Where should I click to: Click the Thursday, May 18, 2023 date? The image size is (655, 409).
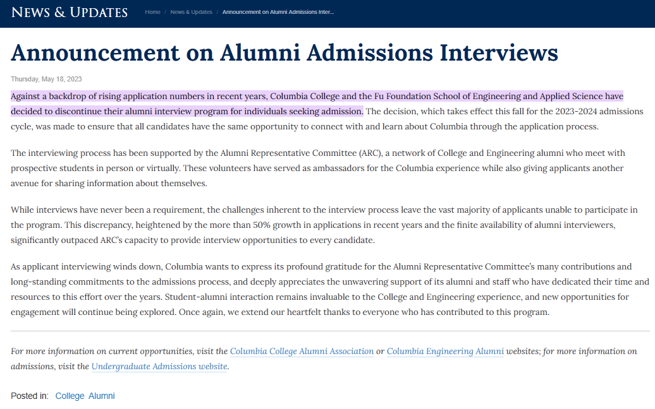click(x=46, y=80)
